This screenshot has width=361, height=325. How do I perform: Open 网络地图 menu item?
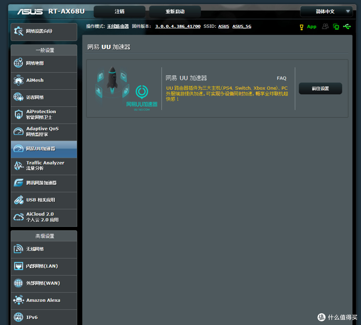coord(44,63)
